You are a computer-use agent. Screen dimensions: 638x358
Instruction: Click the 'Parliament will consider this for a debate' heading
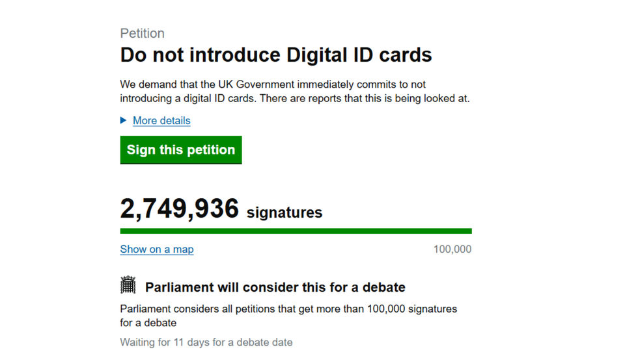click(x=275, y=287)
